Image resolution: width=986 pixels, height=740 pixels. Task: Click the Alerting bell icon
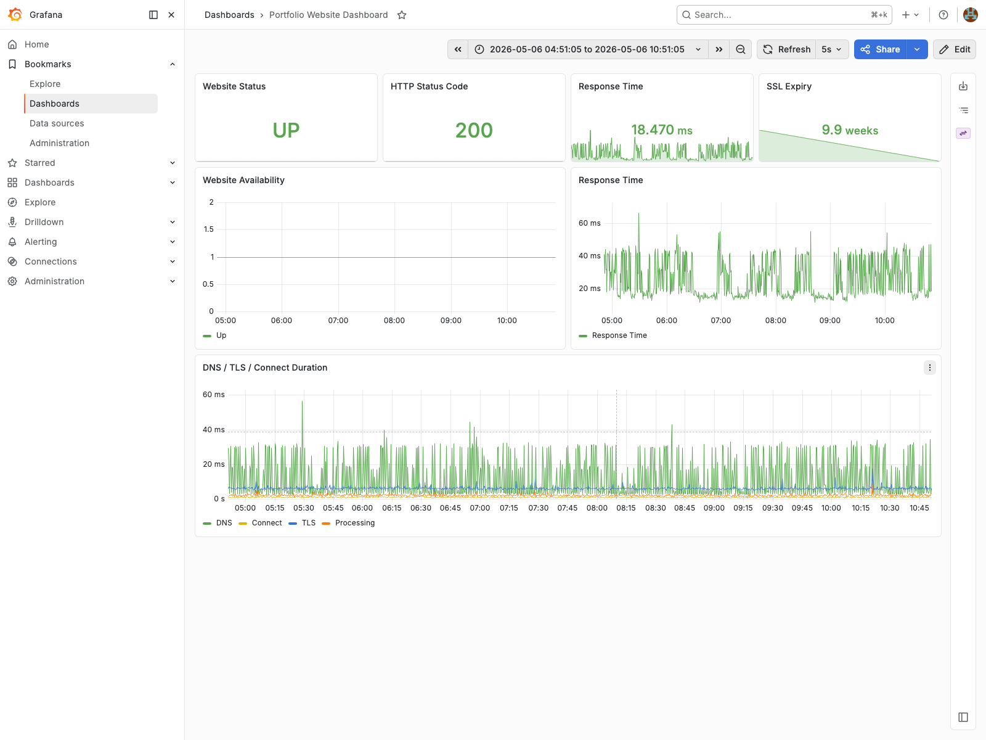click(12, 242)
